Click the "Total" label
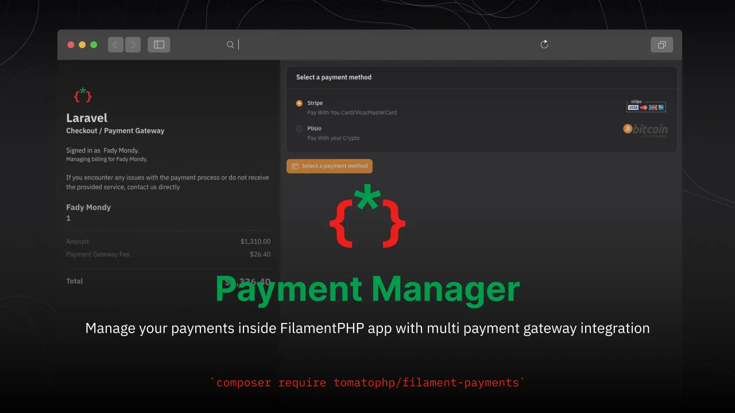The height and width of the screenshot is (413, 735). 75,281
